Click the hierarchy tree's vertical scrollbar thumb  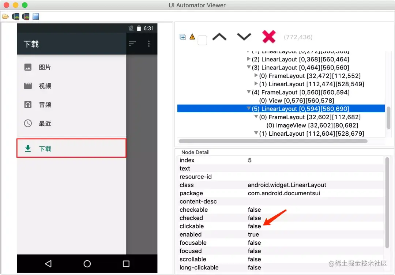389,118
